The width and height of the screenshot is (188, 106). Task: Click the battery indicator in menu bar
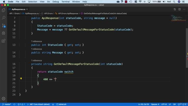(157, 1)
